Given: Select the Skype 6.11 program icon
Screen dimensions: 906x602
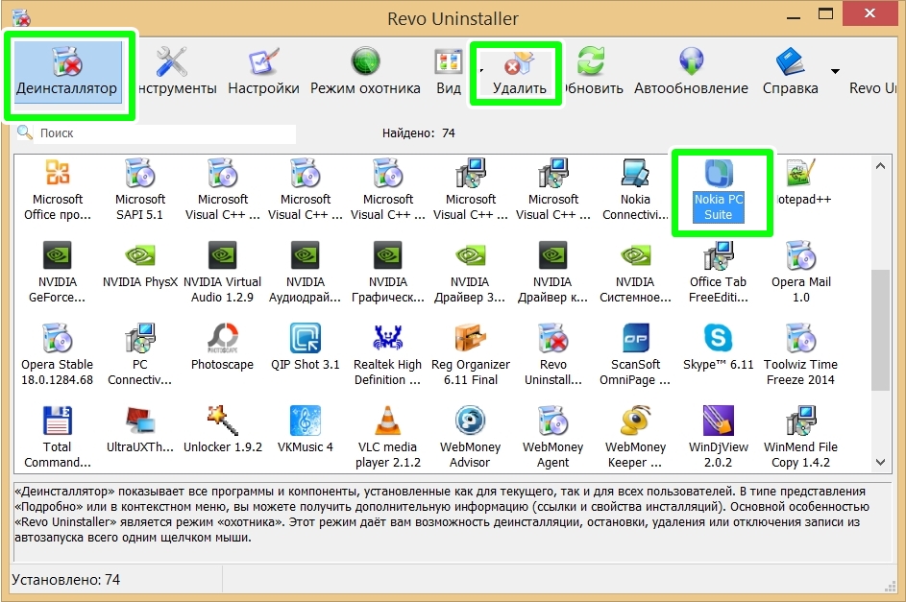Looking at the screenshot, I should (x=719, y=348).
